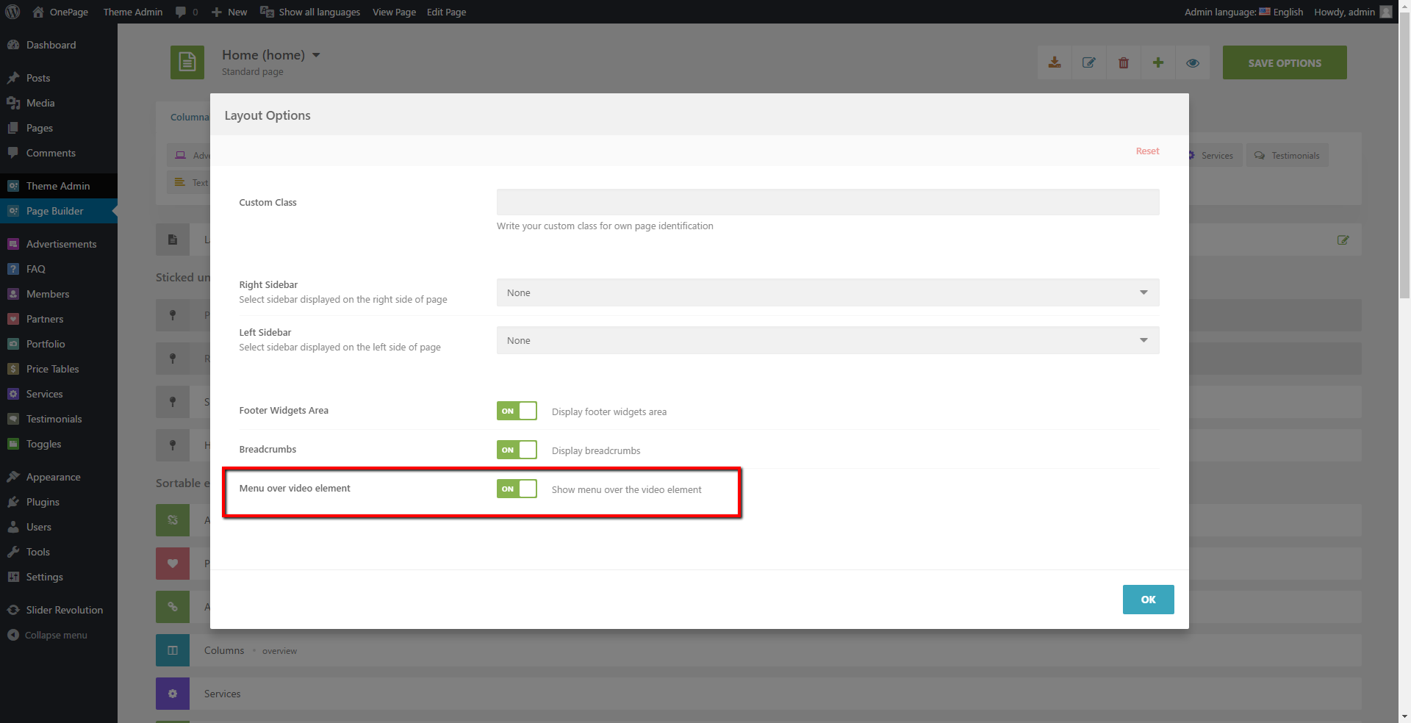This screenshot has width=1411, height=723.
Task: Click admin avatar next to Howdy
Action: 1386,12
